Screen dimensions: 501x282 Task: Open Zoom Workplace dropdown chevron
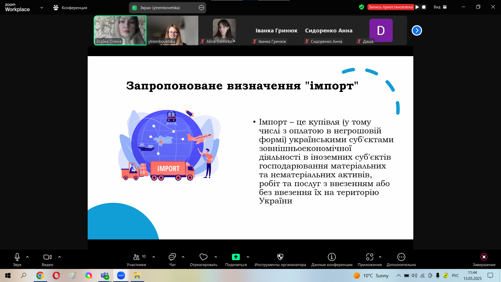pyautogui.click(x=42, y=8)
